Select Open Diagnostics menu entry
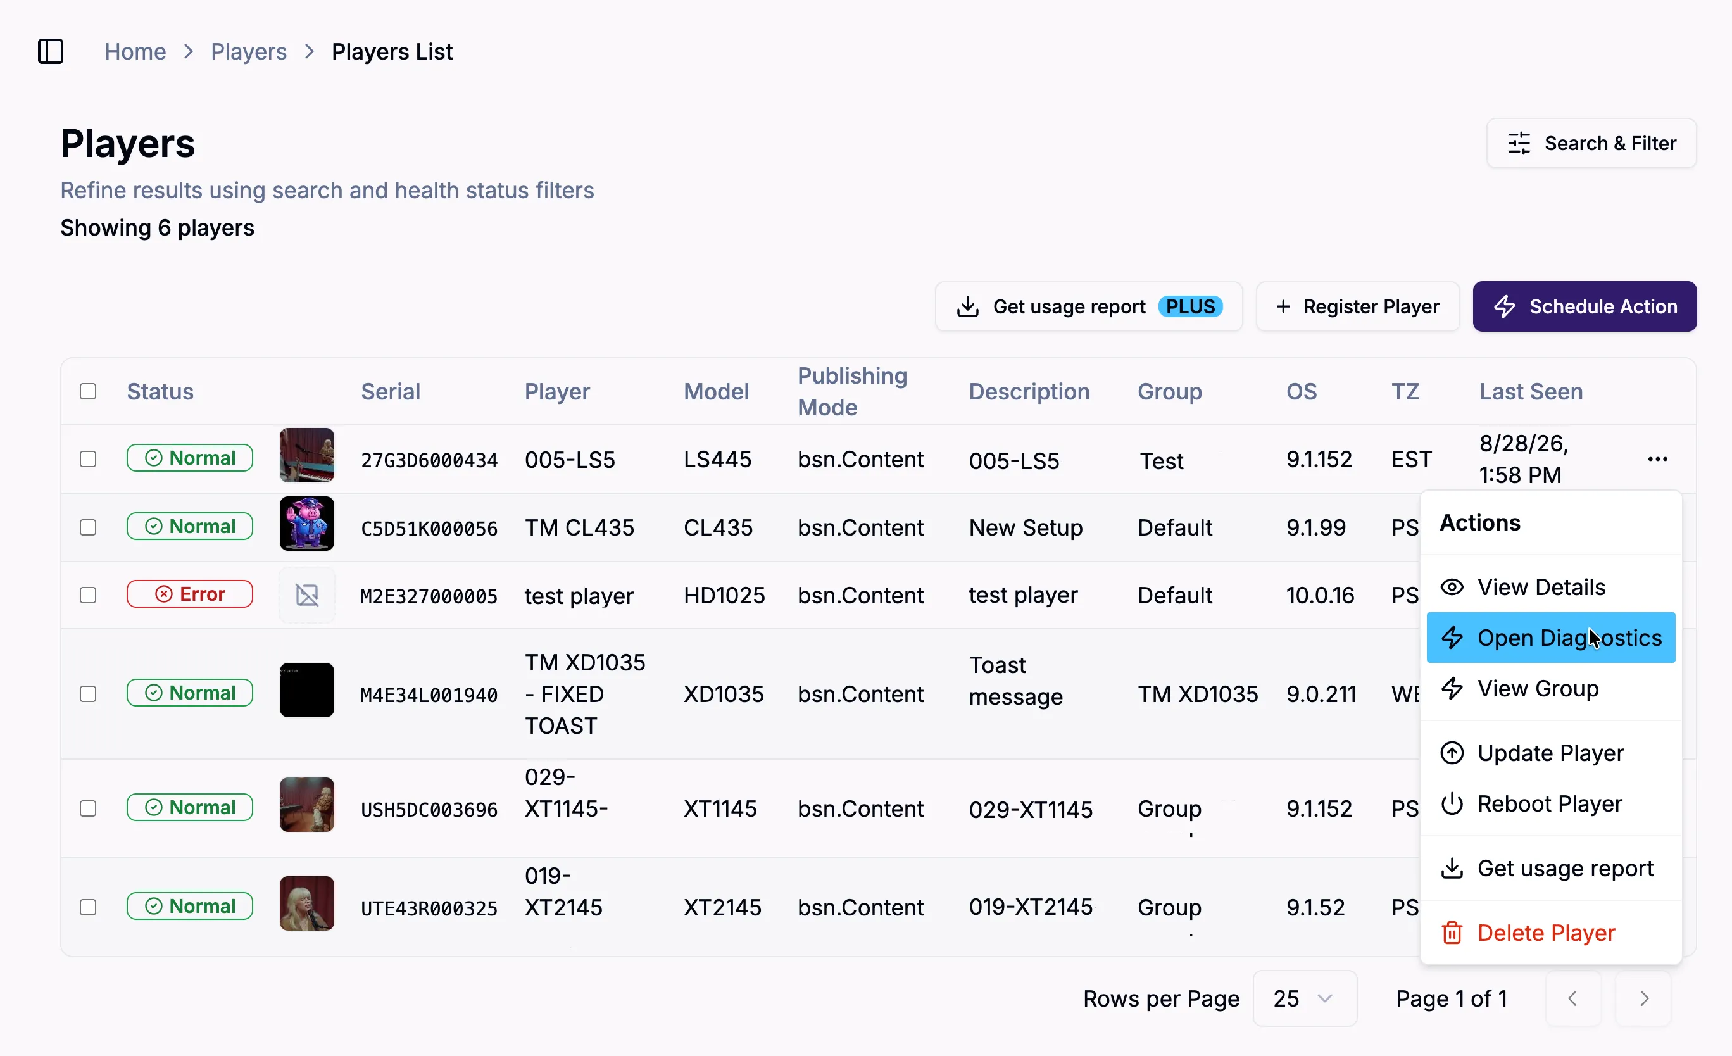Image resolution: width=1732 pixels, height=1056 pixels. [x=1551, y=638]
